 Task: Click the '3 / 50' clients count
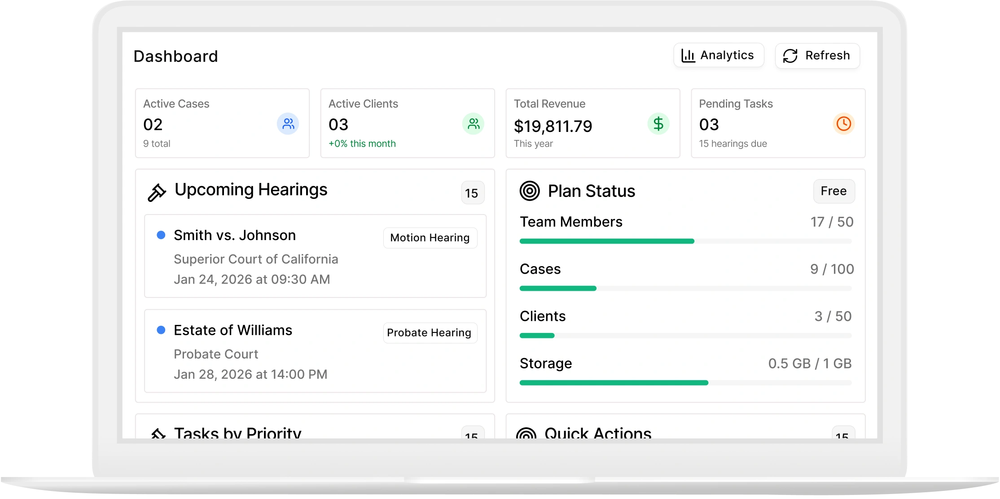click(833, 316)
